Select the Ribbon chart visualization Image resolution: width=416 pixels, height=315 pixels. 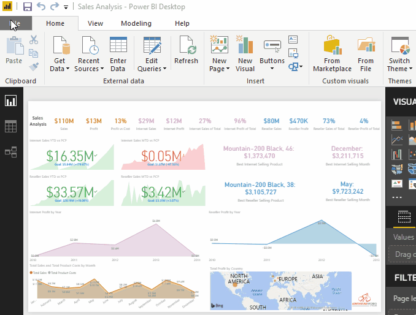397,154
